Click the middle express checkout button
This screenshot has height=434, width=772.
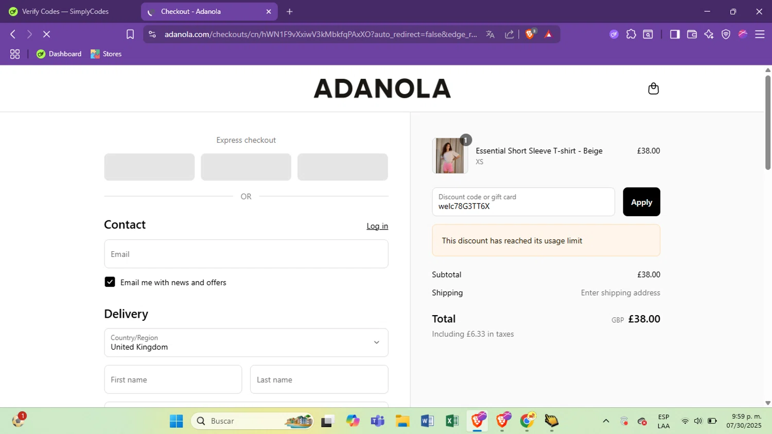(246, 167)
